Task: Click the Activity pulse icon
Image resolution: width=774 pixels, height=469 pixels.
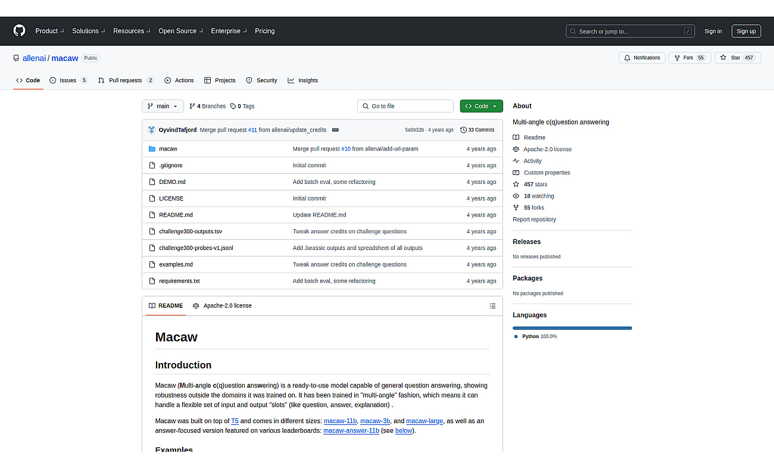Action: (x=516, y=161)
